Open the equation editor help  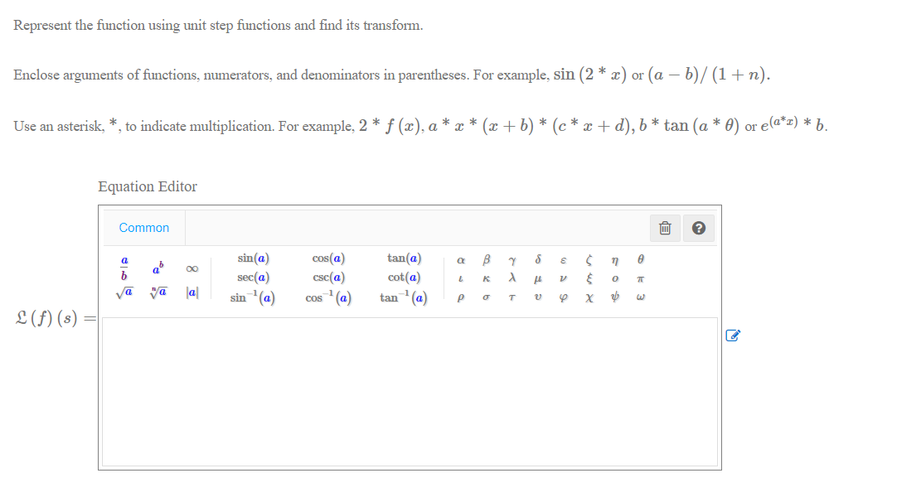[698, 227]
